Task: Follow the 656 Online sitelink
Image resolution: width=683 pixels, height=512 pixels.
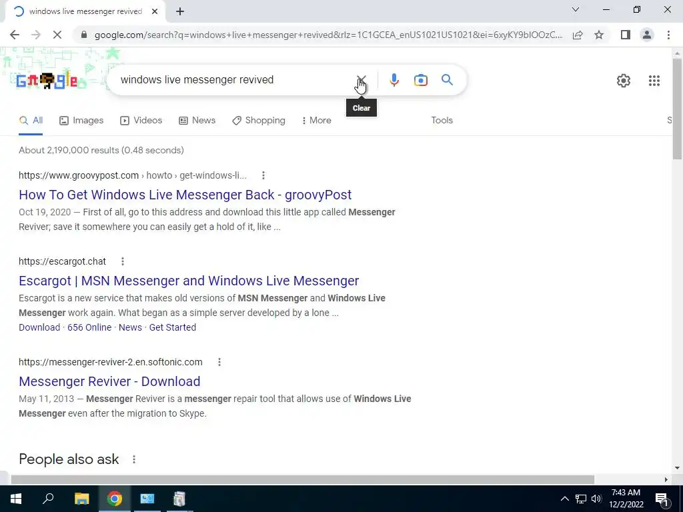Action: pyautogui.click(x=89, y=327)
